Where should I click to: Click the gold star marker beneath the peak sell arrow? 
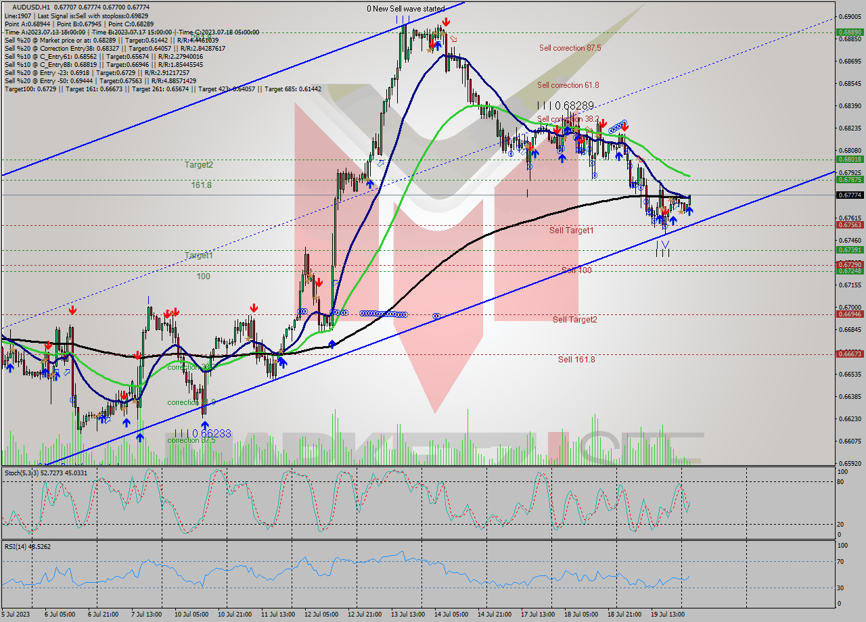point(443,34)
